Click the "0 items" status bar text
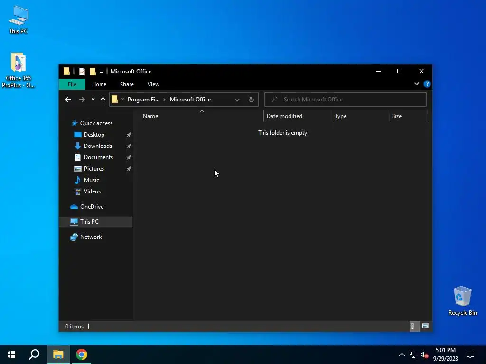 coord(75,327)
